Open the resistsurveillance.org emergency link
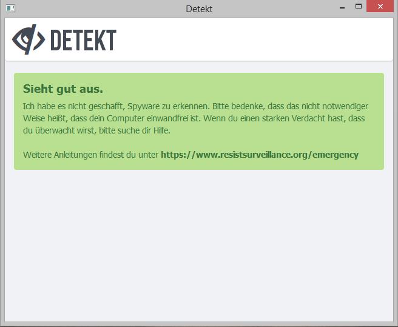 tap(260, 155)
